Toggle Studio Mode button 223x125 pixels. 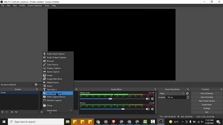207,105
